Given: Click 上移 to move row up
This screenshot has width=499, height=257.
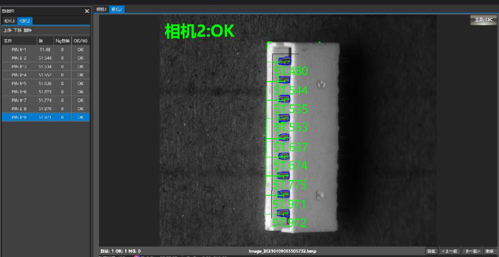Looking at the screenshot, I should [x=8, y=30].
